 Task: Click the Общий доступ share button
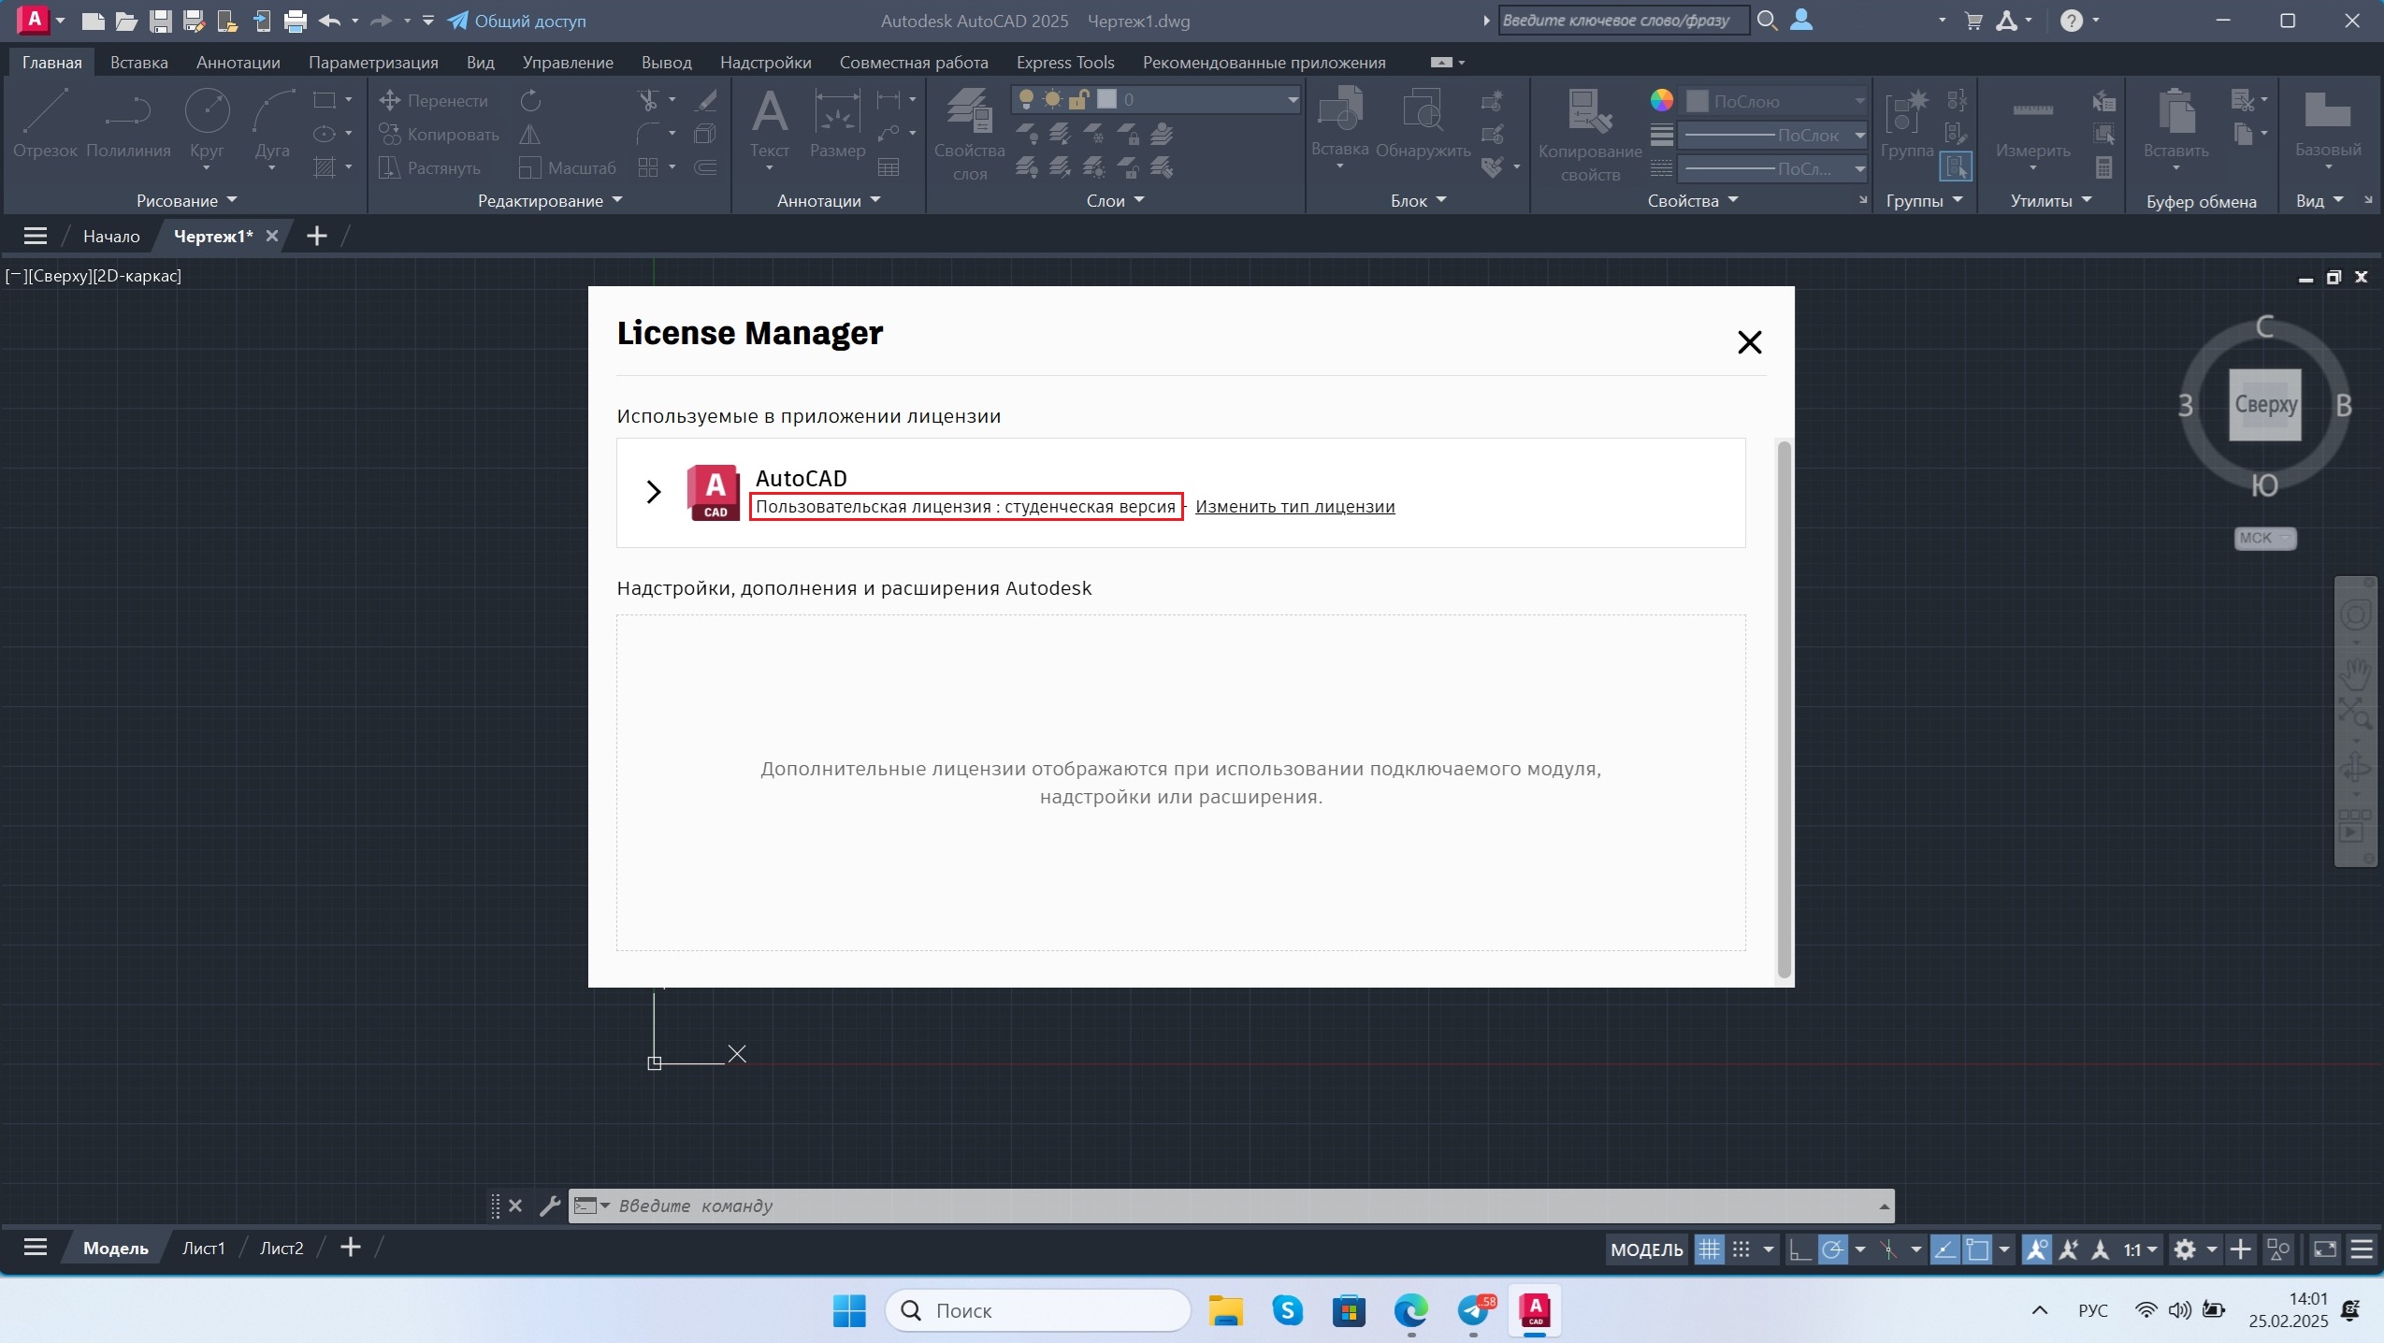517,21
